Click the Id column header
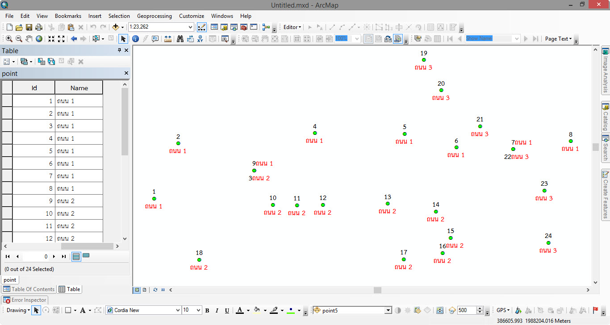 (34, 88)
